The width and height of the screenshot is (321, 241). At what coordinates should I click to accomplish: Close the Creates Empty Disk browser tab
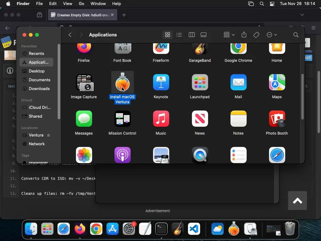112,15
